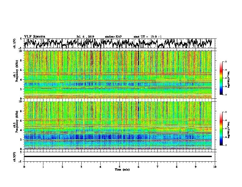Click the flat black ch.3 trace line
The image size is (242, 187).
coord(118,156)
